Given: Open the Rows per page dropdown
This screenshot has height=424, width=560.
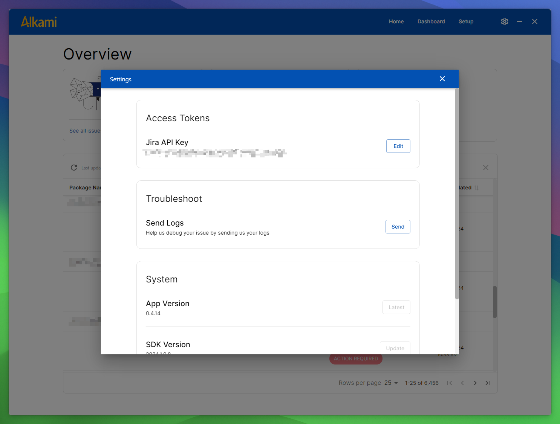Looking at the screenshot, I should pyautogui.click(x=391, y=383).
